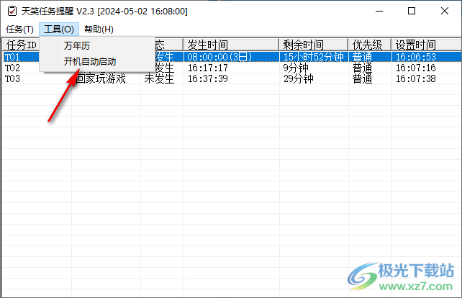Click the 08:00:00(3日) time cell of T01
The width and height of the screenshot is (462, 298).
coord(219,56)
